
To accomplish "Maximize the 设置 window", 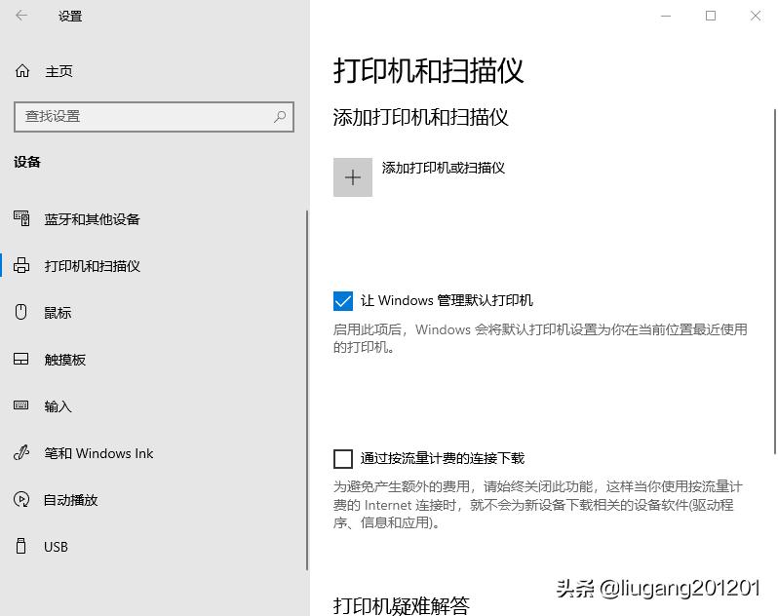I will point(711,16).
